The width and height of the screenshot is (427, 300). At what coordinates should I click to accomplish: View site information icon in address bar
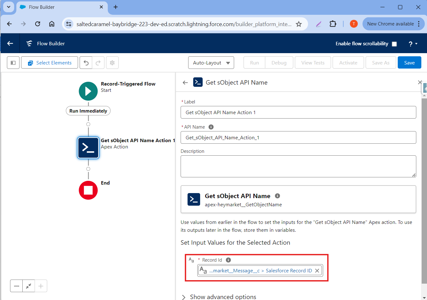tap(69, 24)
